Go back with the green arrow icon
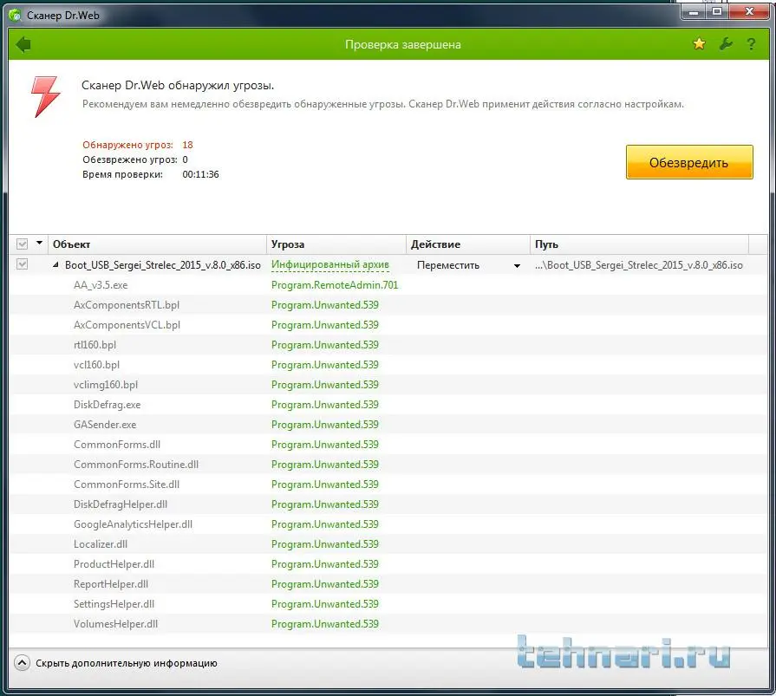The height and width of the screenshot is (696, 776). [x=23, y=44]
